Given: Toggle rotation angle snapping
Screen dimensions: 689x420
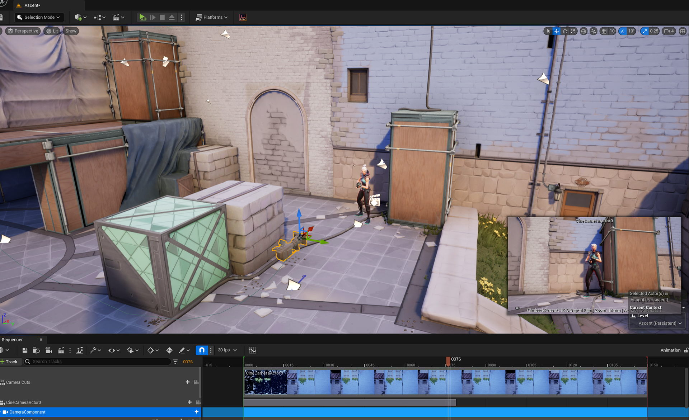Looking at the screenshot, I should click(623, 31).
